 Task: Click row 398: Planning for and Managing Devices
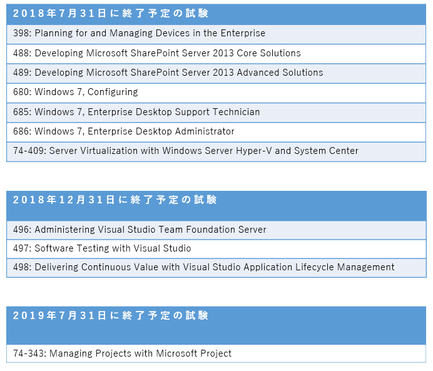[x=216, y=34]
